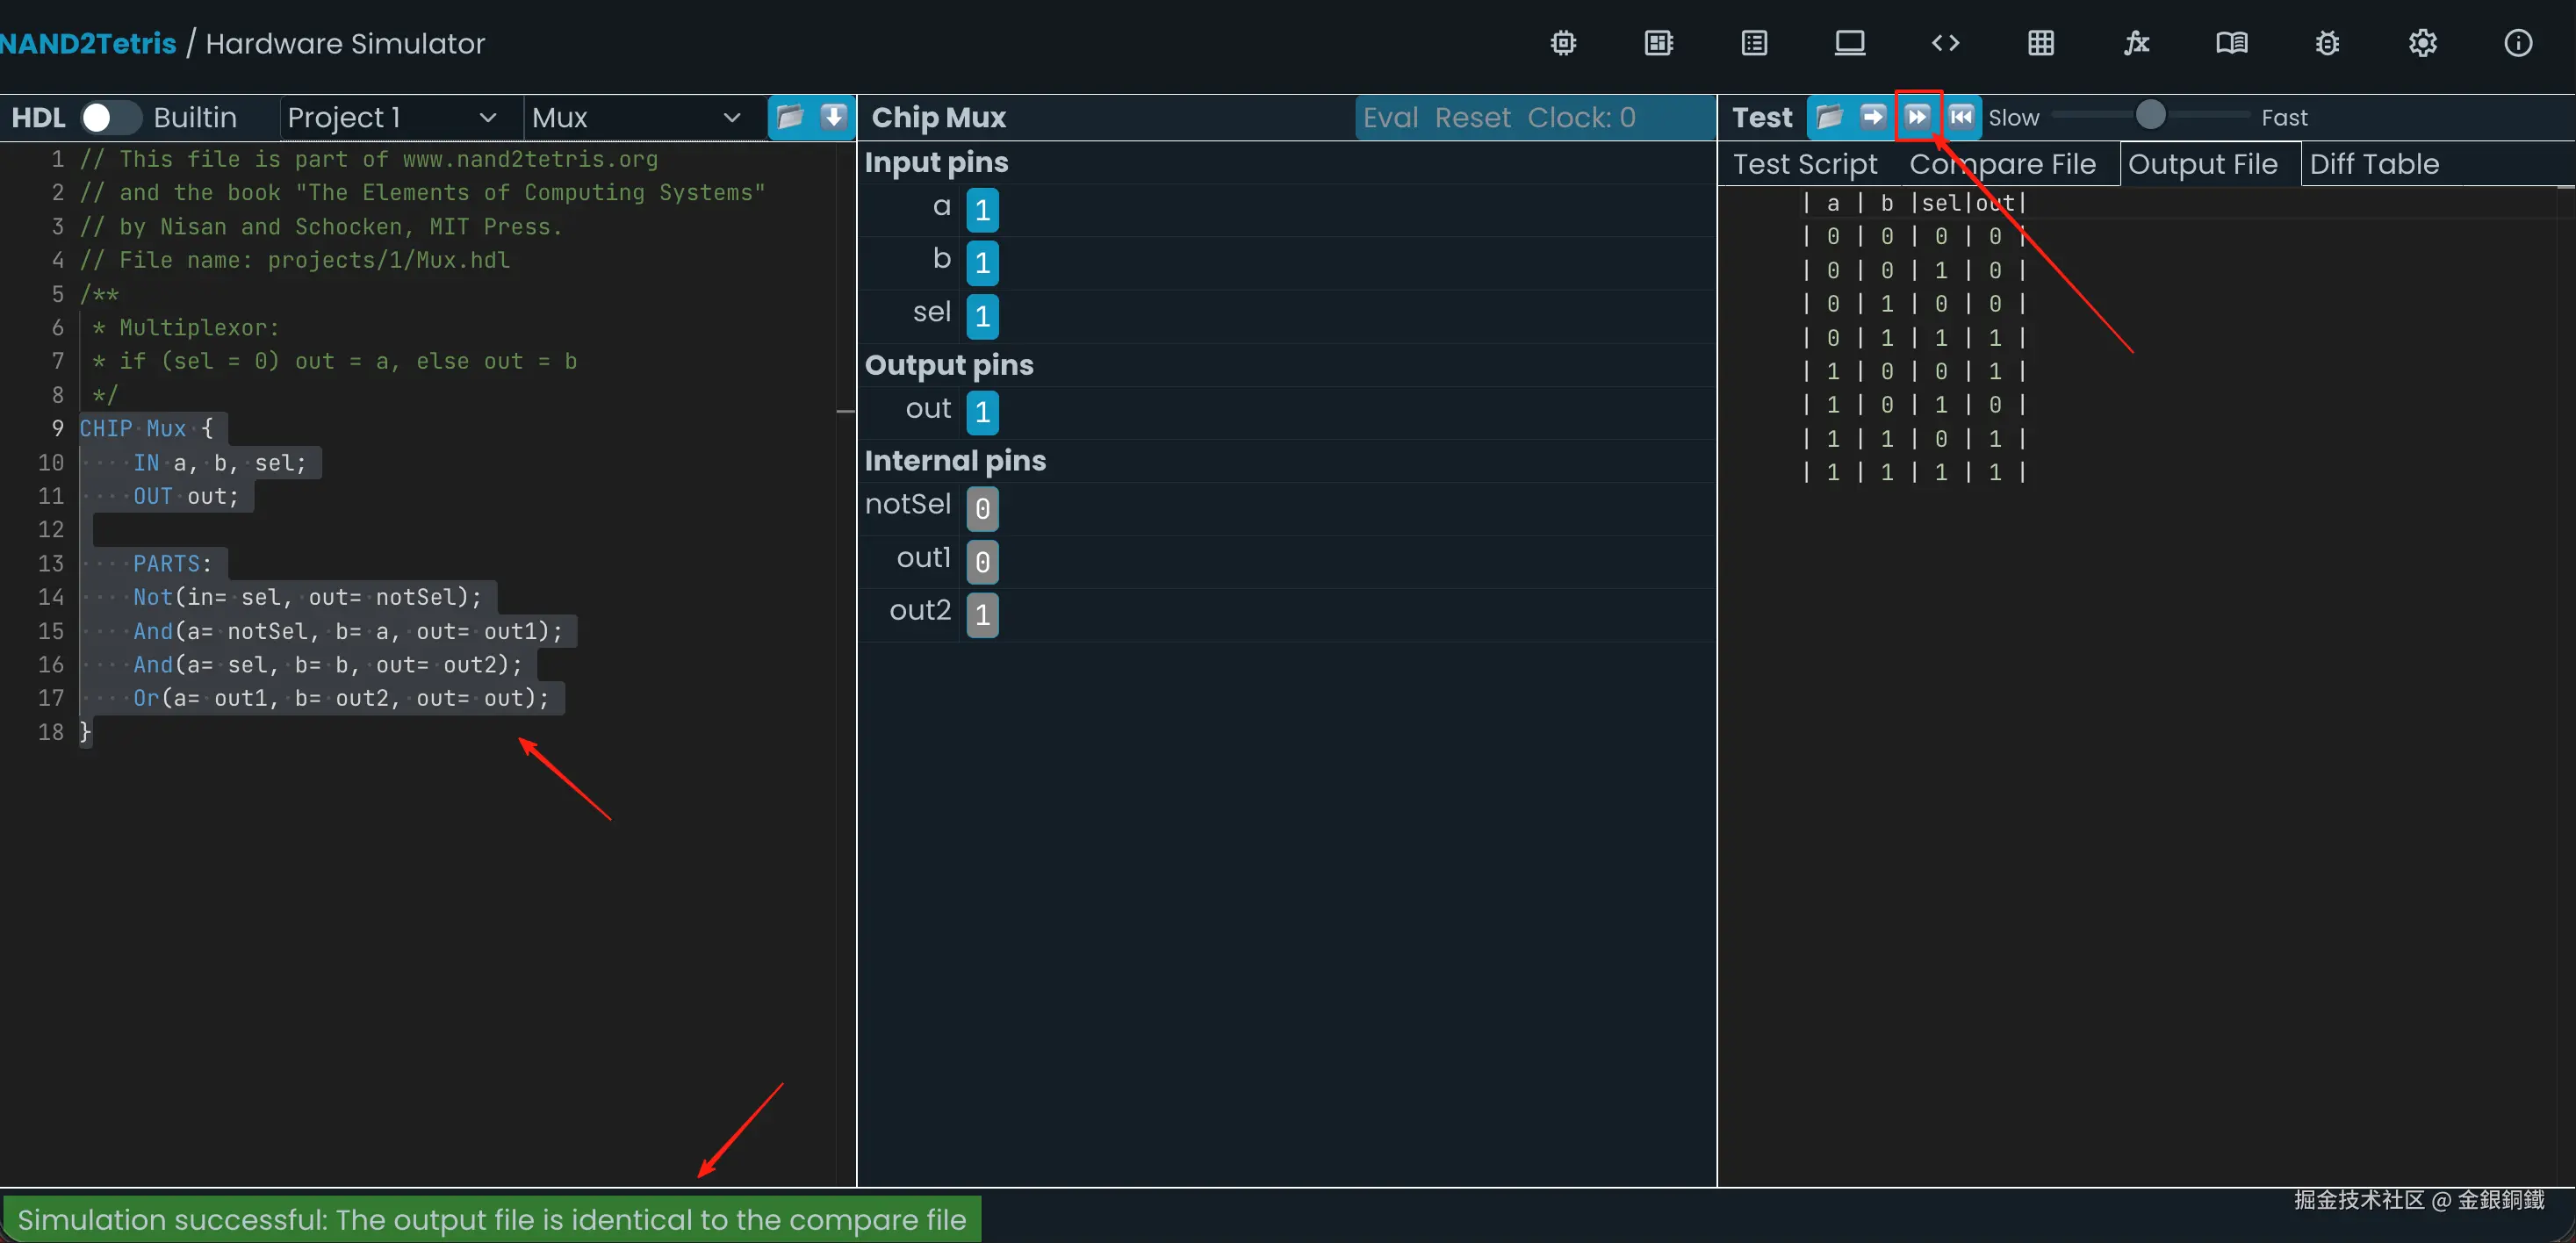Open the VM Emulator monitor icon
This screenshot has width=2576, height=1243.
tap(1849, 43)
